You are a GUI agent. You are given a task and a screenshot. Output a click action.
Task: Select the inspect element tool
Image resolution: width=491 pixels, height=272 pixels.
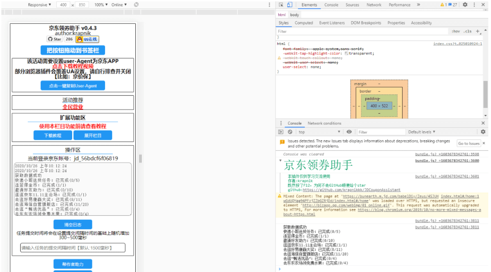tap(281, 4)
